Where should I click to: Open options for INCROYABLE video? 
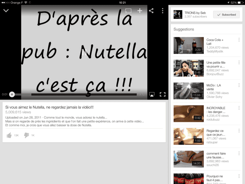tap(239, 108)
